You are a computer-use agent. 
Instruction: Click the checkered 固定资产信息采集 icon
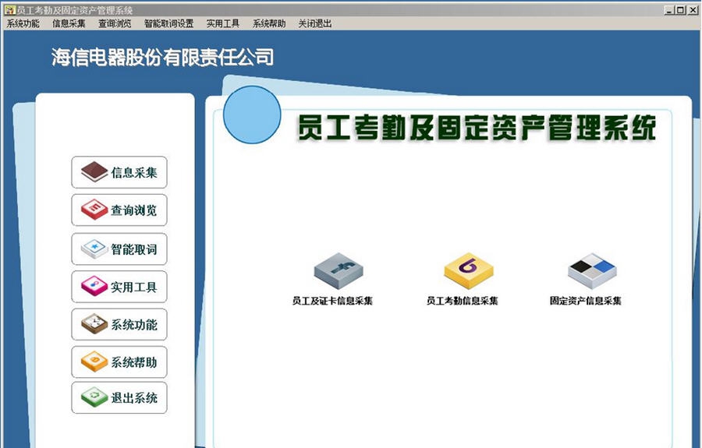pyautogui.click(x=592, y=271)
